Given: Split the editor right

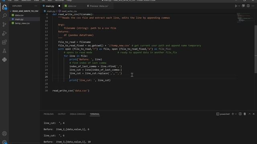Looking at the screenshot, I should pos(248,6).
